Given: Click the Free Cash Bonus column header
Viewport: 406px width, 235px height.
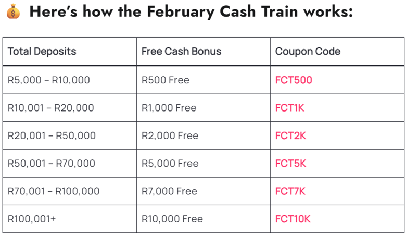Looking at the screenshot, I should pos(181,51).
